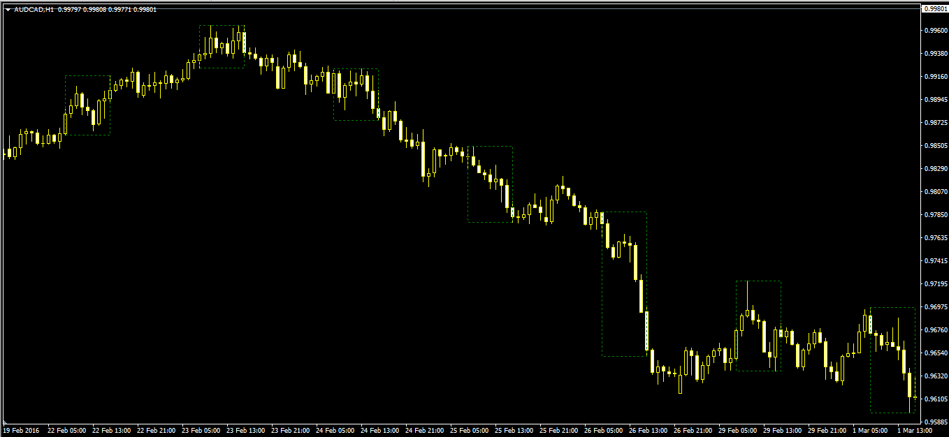Select the dashed rectangle above 29 Feb 05:00
This screenshot has width=949, height=437.
tap(758, 325)
